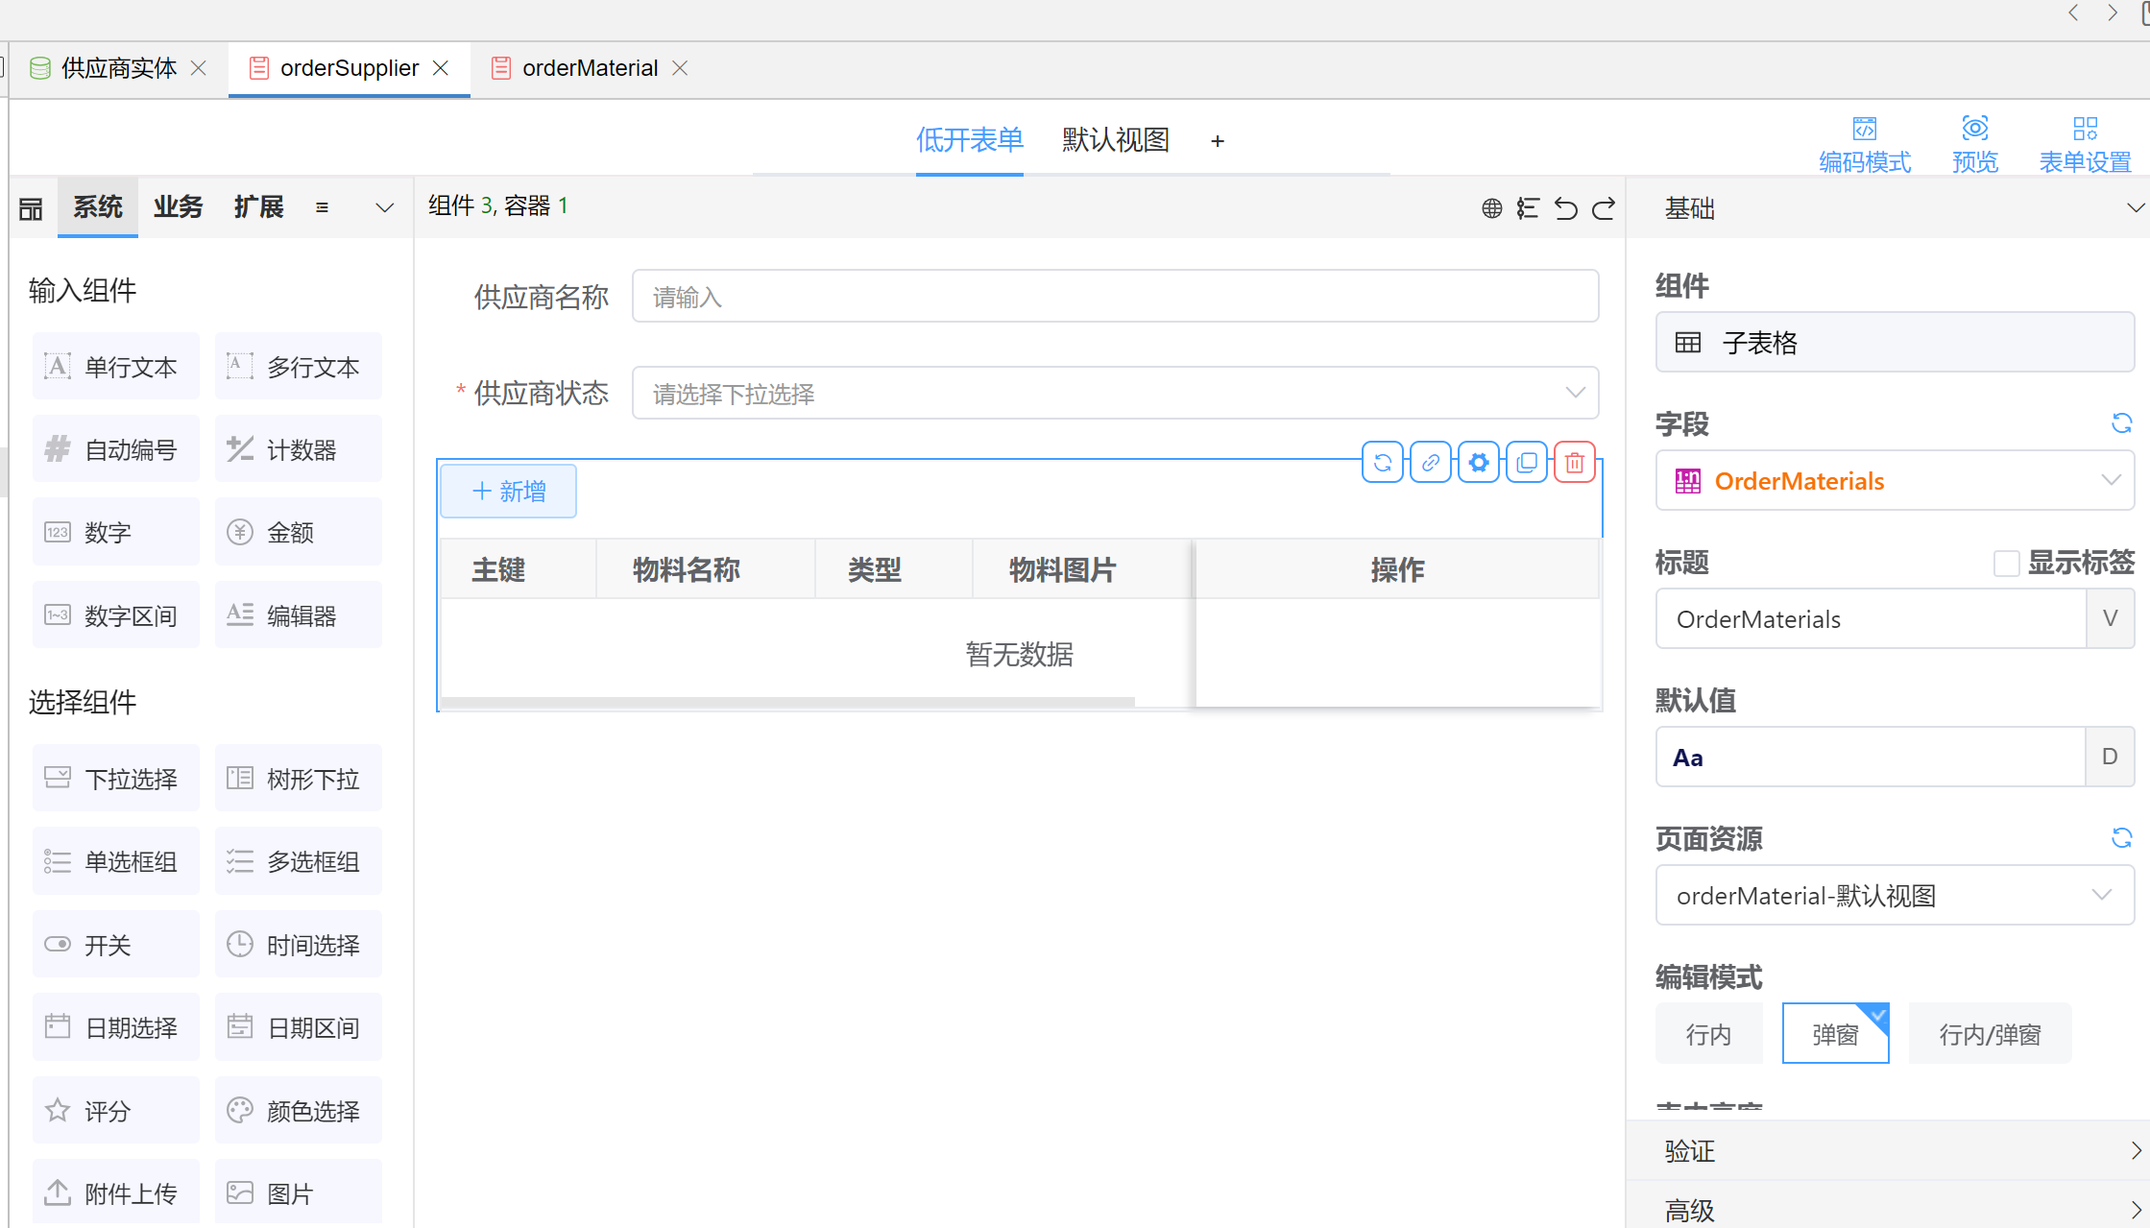Open the 页面资源 orderMaterial-默认视图 dropdown
Image resolution: width=2150 pixels, height=1228 pixels.
click(1894, 895)
